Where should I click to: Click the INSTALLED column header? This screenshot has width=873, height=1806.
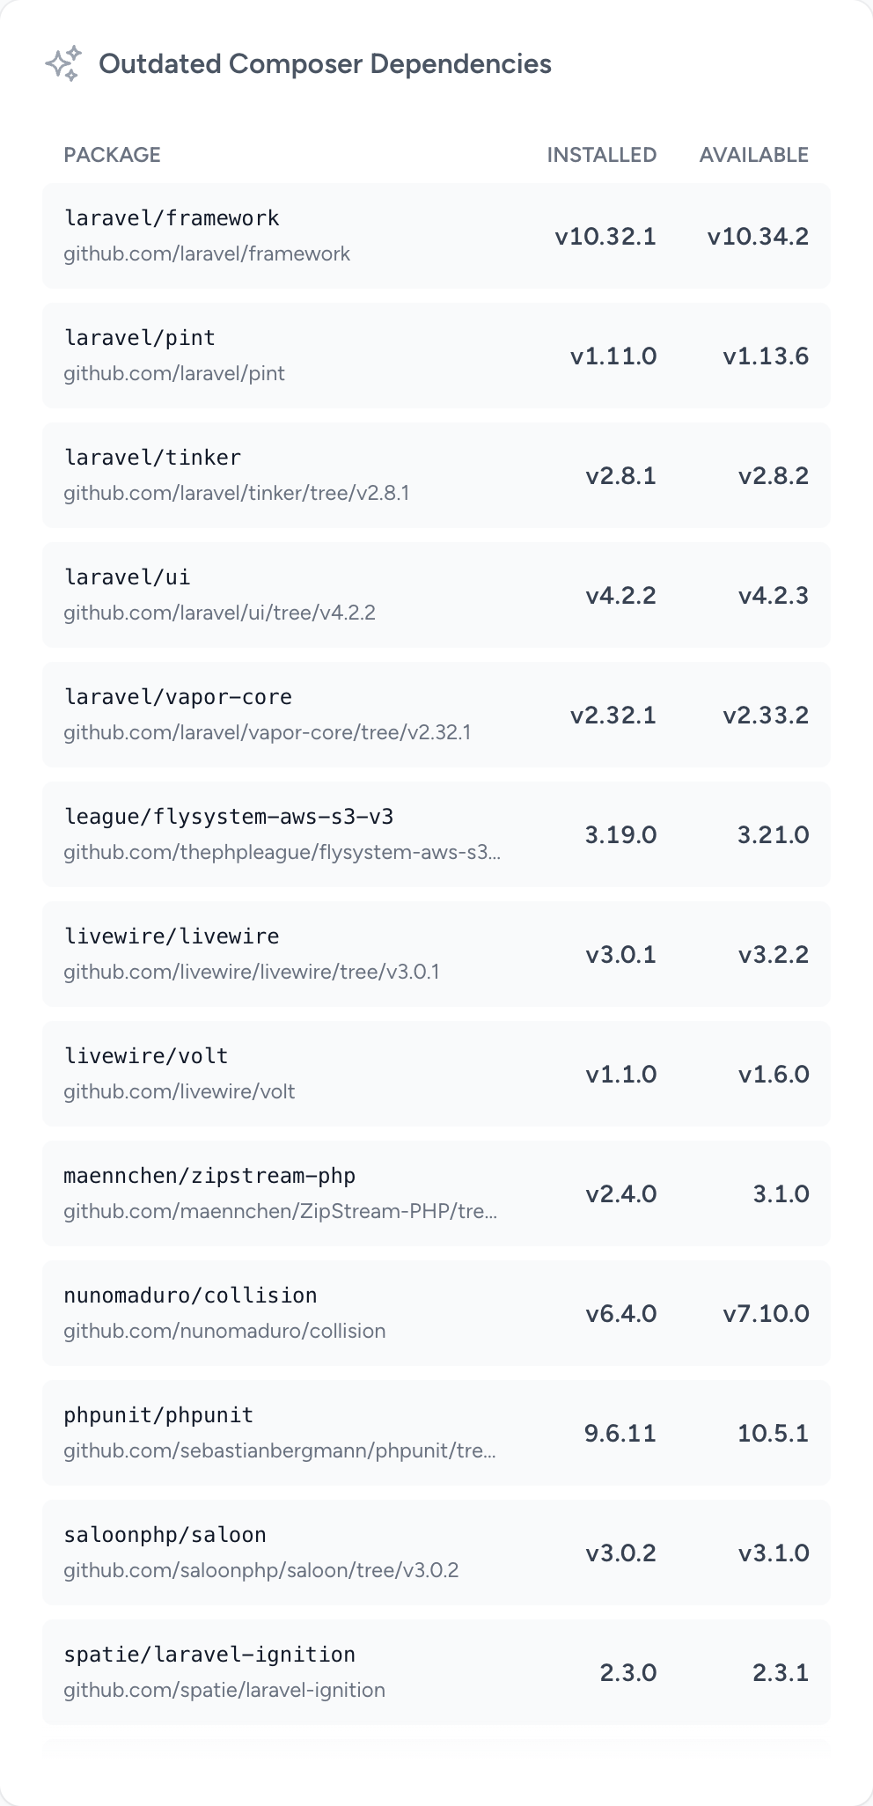(x=601, y=155)
